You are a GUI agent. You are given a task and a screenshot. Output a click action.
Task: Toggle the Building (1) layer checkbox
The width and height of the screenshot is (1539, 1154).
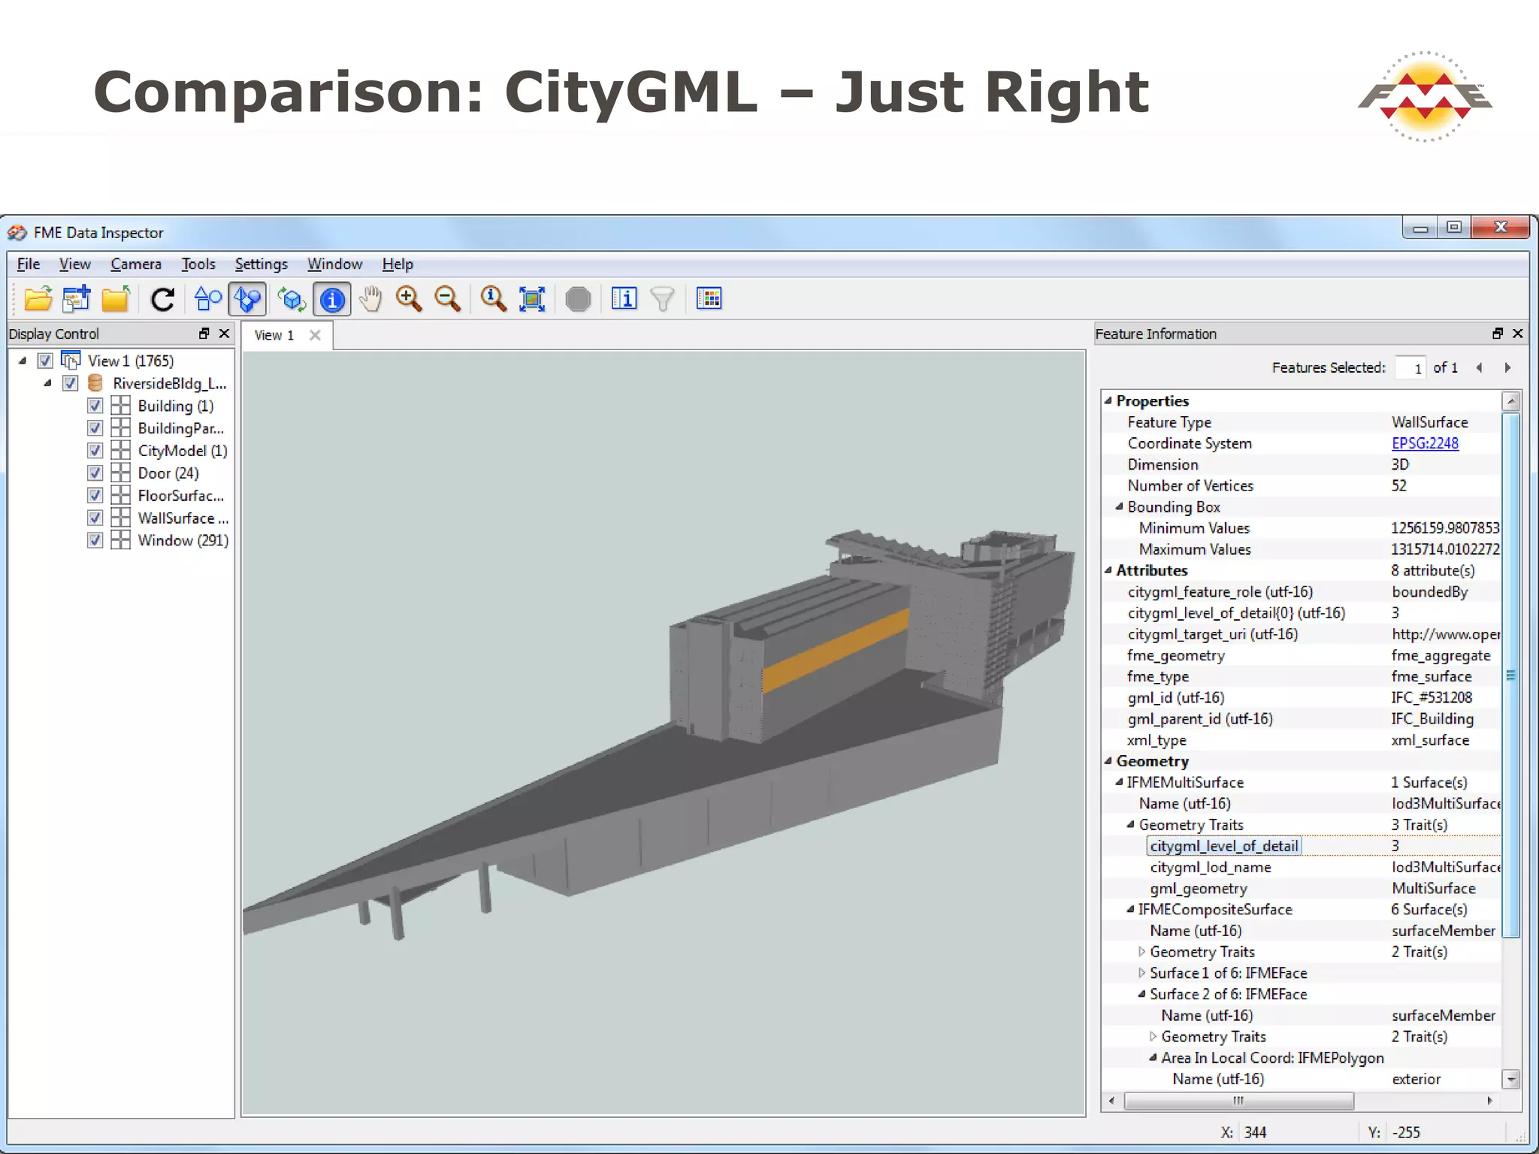(x=95, y=406)
